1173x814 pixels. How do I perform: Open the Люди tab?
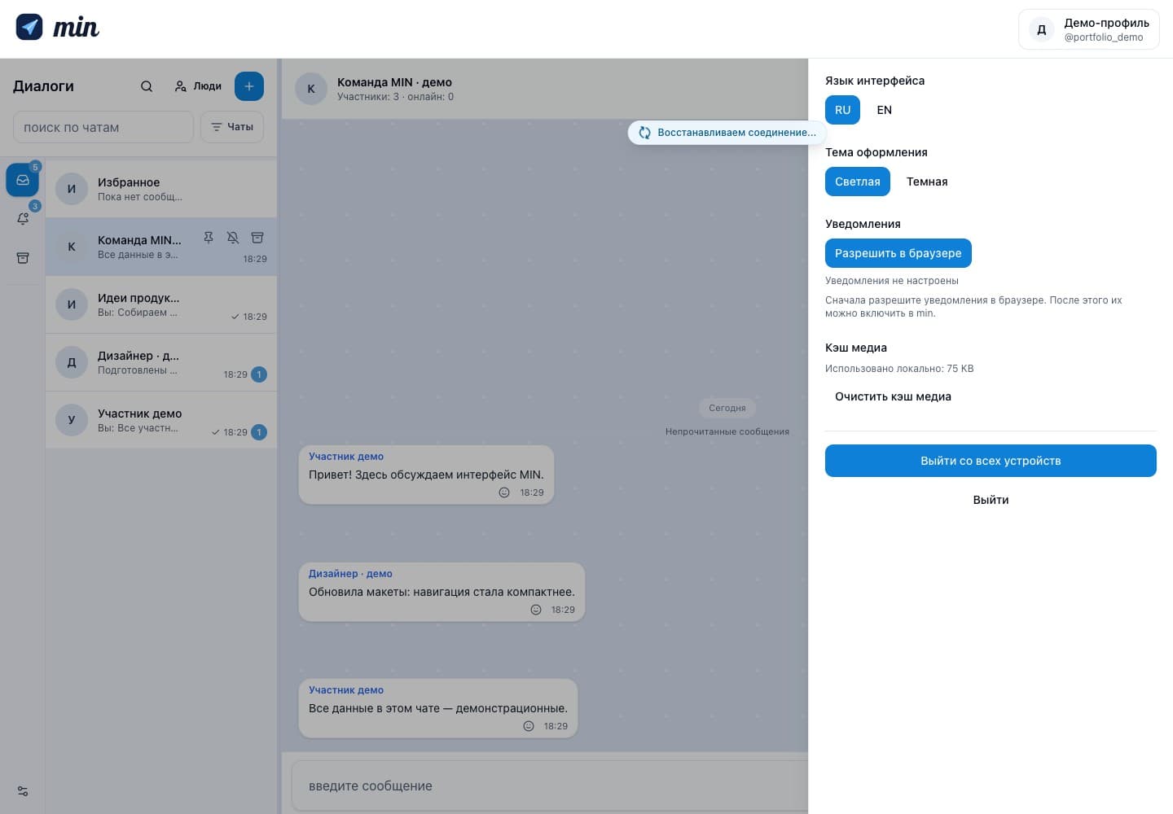pos(198,86)
